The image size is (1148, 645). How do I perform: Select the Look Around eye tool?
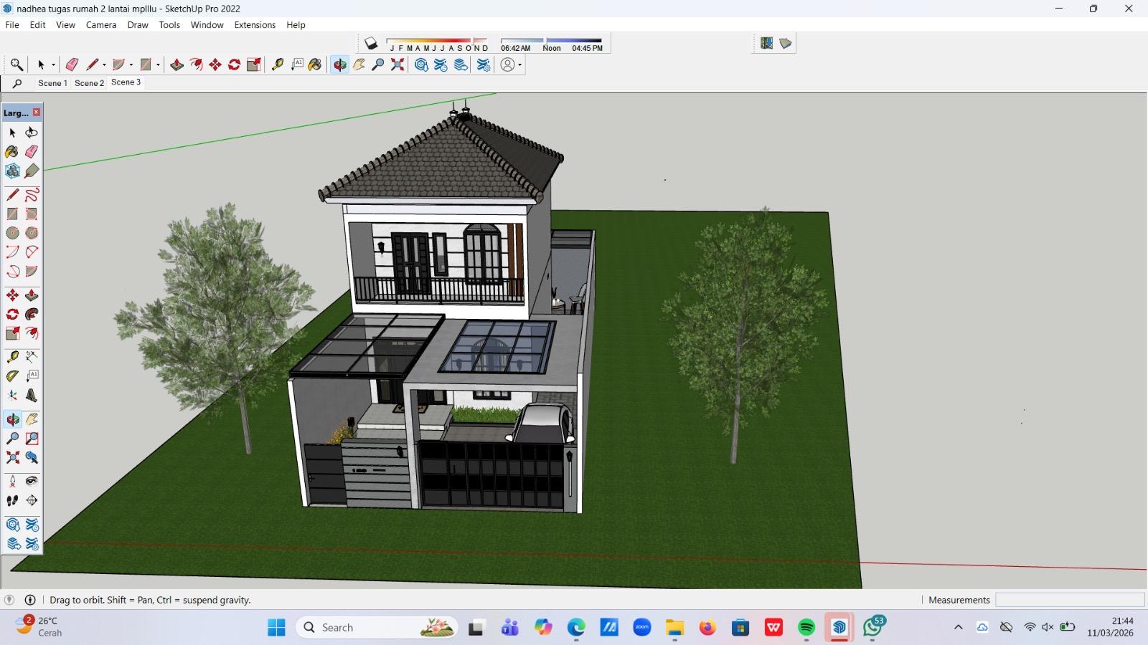(32, 481)
